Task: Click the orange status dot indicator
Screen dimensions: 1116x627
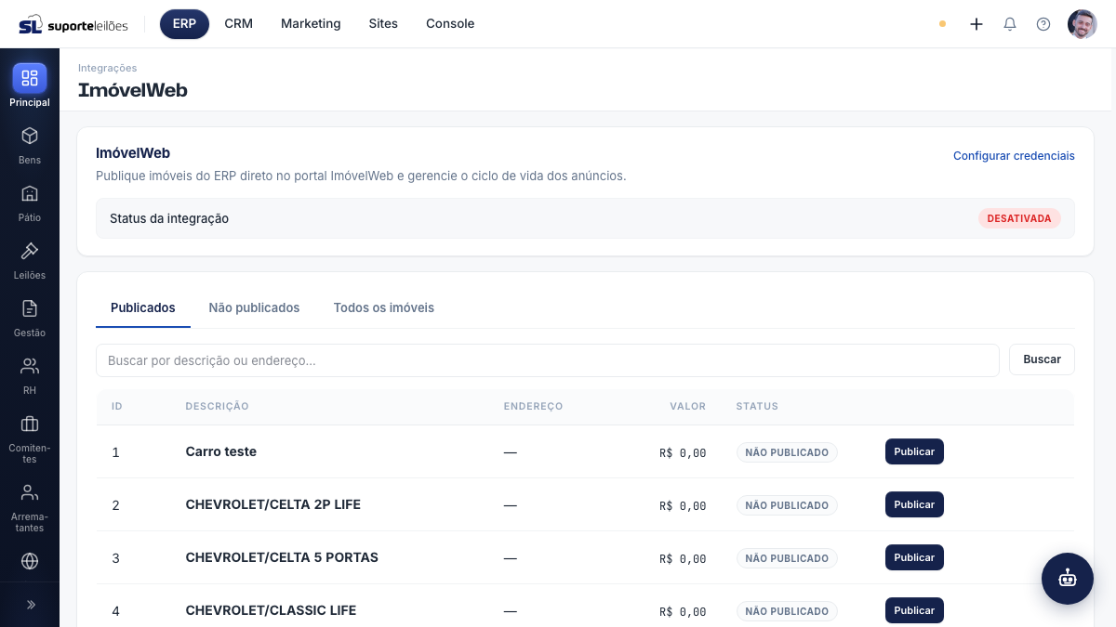Action: pyautogui.click(x=942, y=24)
